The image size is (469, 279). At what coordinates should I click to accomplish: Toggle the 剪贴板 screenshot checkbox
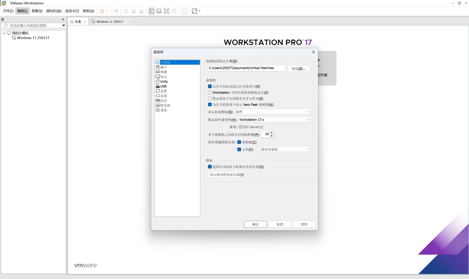239,142
